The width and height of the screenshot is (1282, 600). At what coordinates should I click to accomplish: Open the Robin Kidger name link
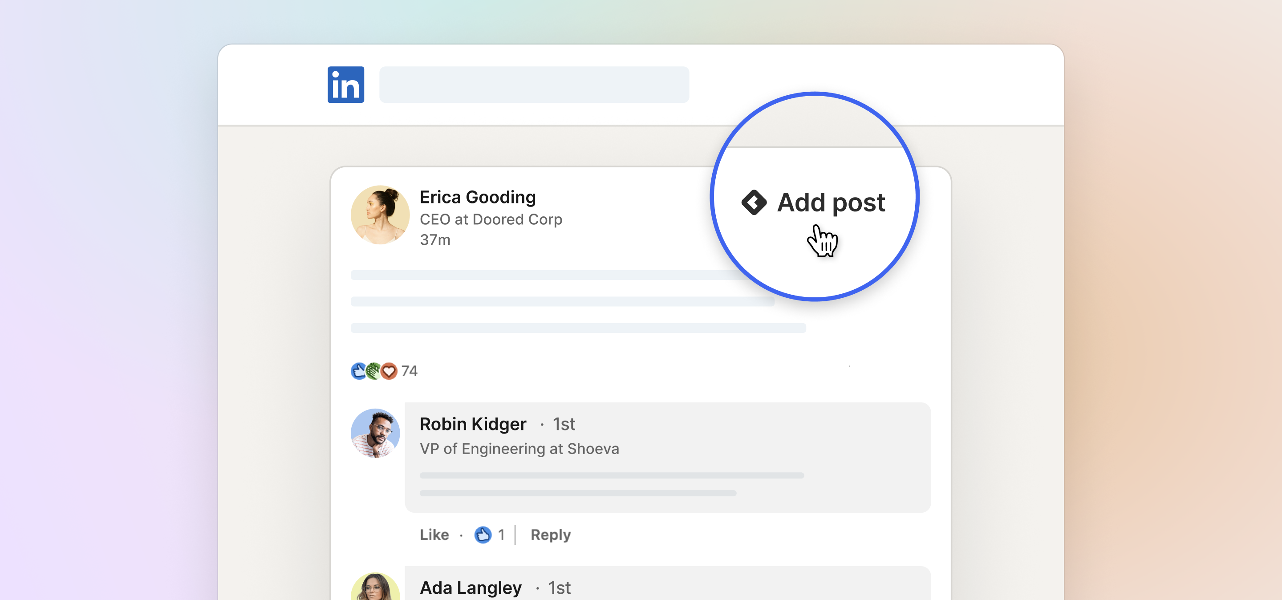(473, 424)
